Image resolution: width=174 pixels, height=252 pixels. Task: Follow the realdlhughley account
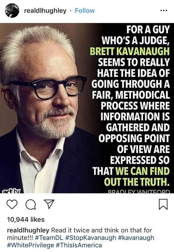coord(85,10)
